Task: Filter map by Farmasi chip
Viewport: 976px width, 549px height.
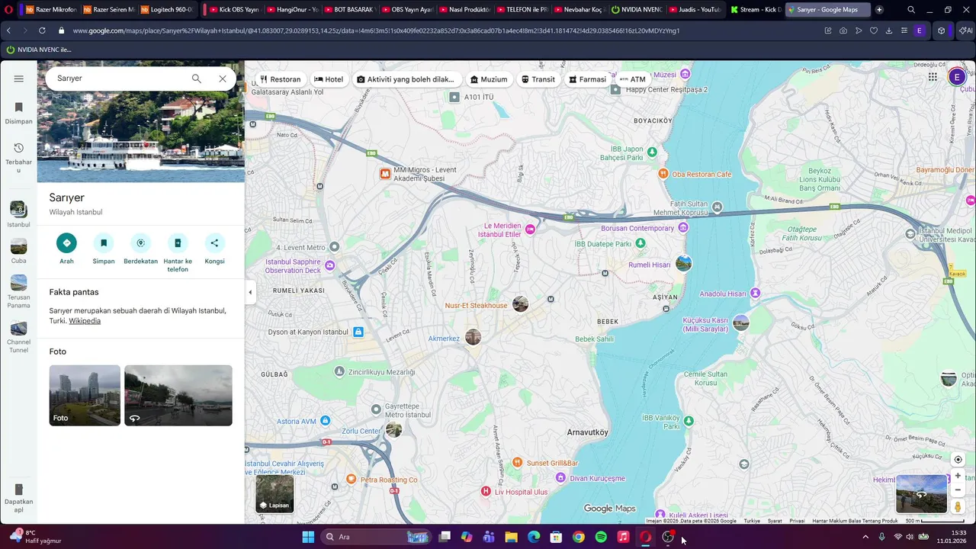Action: point(587,79)
